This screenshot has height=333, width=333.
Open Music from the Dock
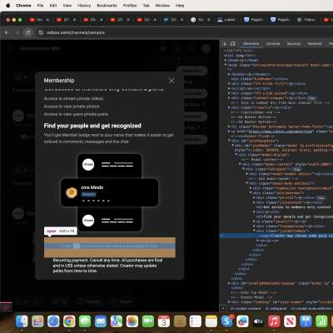click(274, 321)
